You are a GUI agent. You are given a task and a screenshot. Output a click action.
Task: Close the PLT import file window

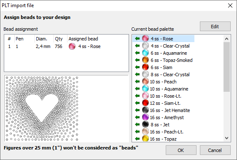click(230, 5)
